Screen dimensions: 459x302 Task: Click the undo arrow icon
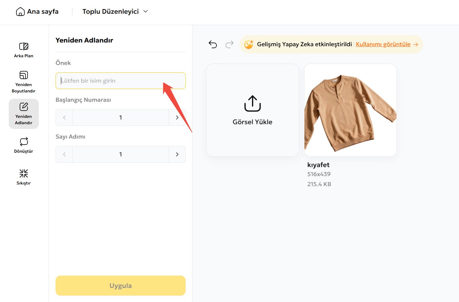point(213,44)
